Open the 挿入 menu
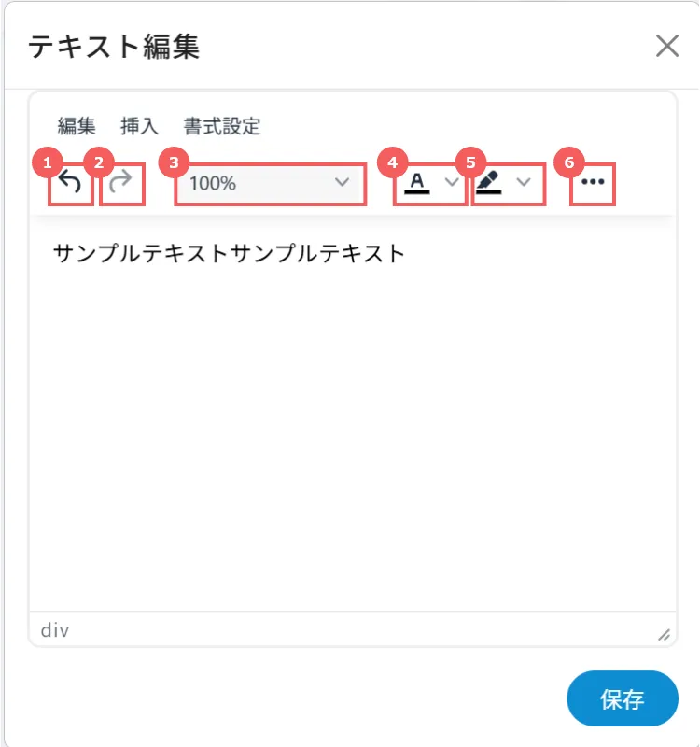Screen dimensions: 700x747 click(140, 126)
